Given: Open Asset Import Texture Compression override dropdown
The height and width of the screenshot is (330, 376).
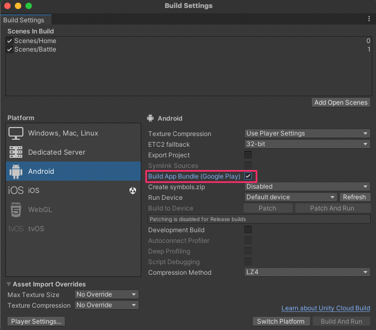Looking at the screenshot, I should point(106,305).
